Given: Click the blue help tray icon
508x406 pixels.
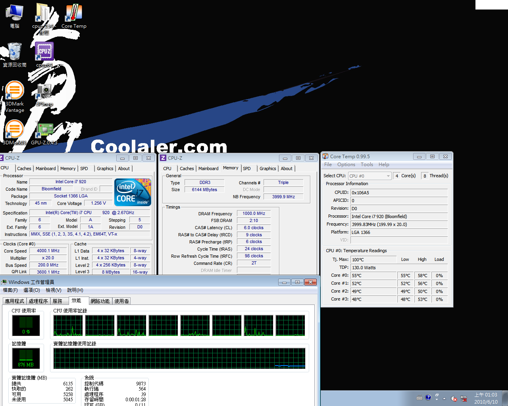Looking at the screenshot, I should (428, 397).
